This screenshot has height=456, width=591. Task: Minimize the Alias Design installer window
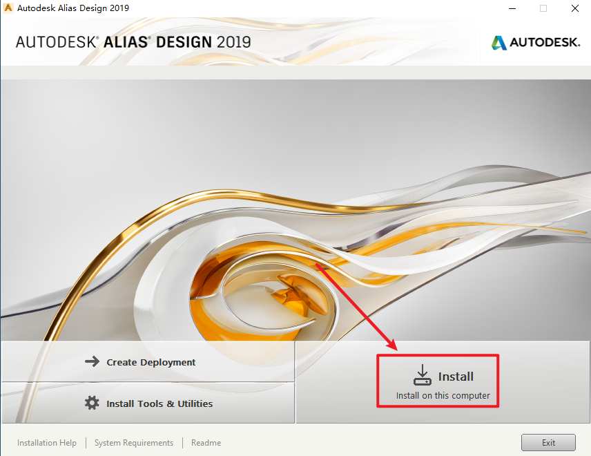512,8
